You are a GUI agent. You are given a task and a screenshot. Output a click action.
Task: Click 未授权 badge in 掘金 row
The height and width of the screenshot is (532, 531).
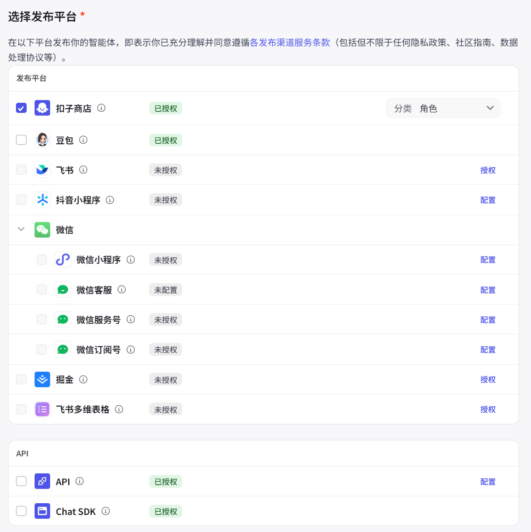[x=166, y=380]
